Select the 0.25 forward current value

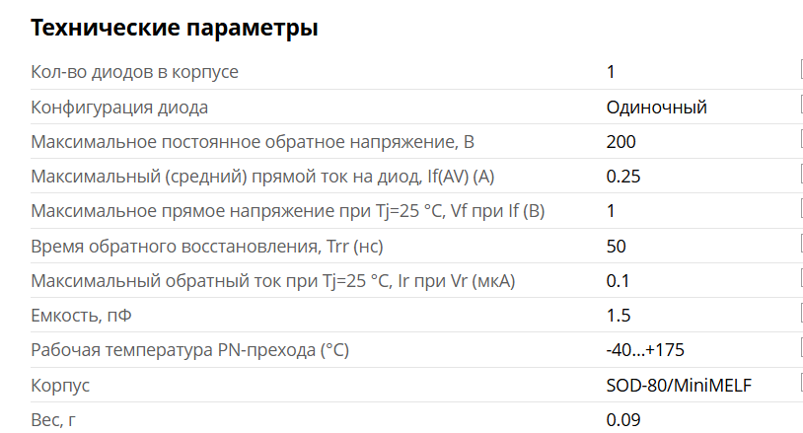click(622, 177)
